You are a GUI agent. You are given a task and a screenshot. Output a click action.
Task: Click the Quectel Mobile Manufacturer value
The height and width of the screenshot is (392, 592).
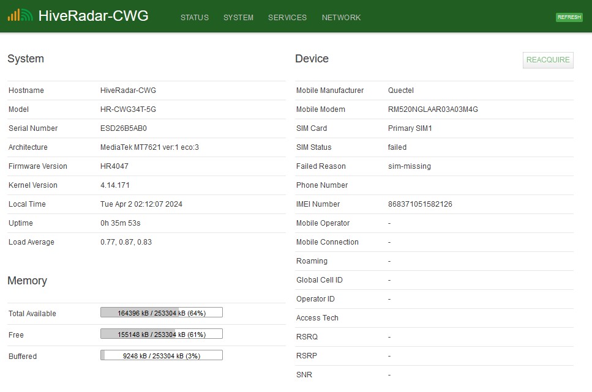pyautogui.click(x=400, y=90)
